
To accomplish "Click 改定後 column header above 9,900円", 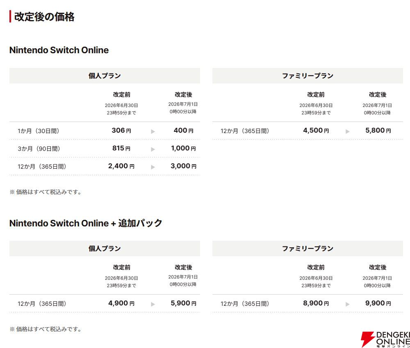I will pos(378,267).
